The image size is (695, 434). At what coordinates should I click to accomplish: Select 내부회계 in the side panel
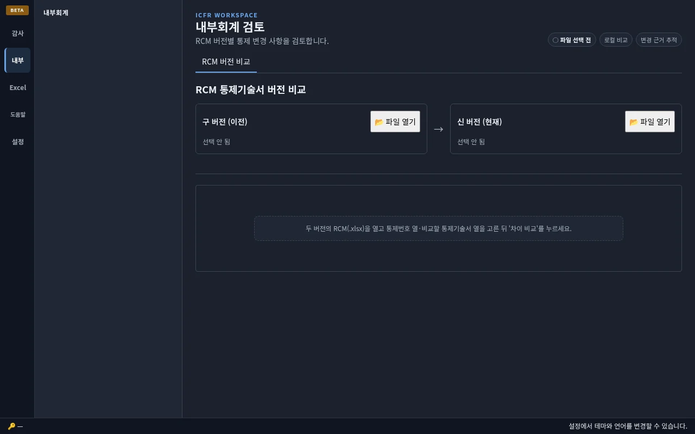[56, 12]
